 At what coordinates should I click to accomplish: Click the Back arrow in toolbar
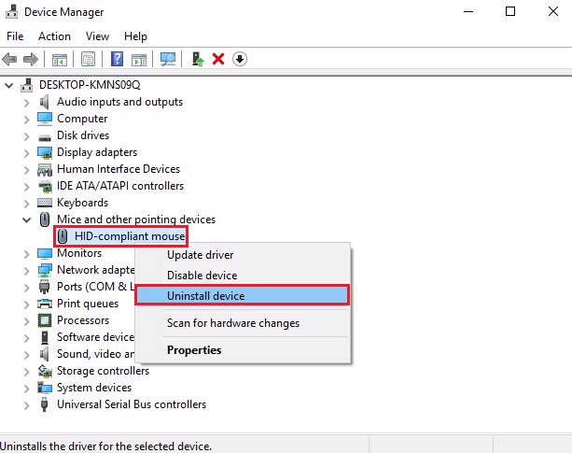click(x=10, y=60)
